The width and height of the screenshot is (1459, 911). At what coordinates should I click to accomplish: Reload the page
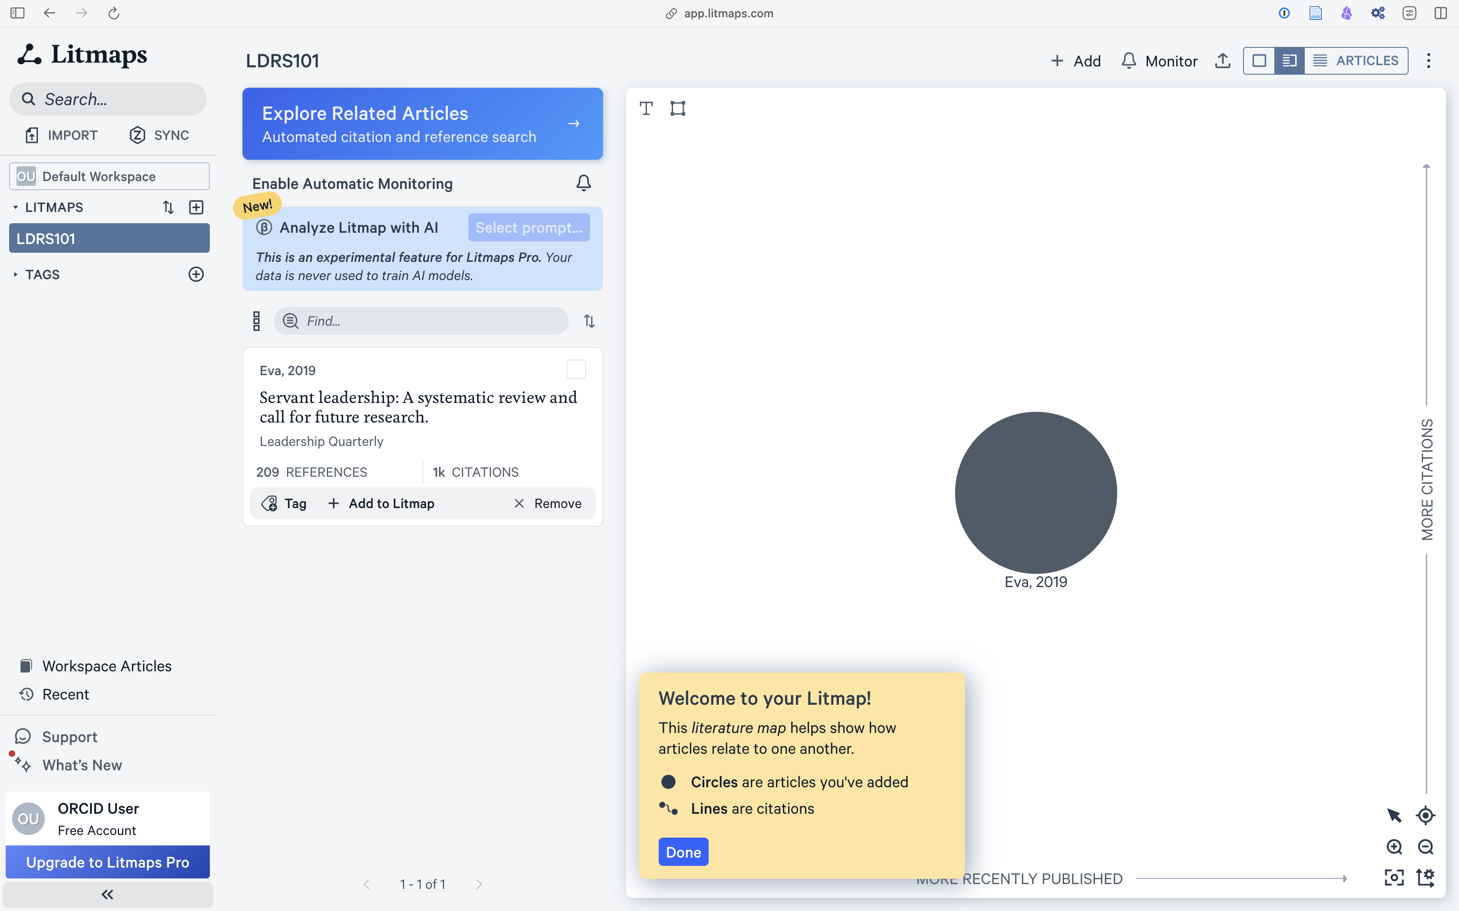tap(114, 13)
